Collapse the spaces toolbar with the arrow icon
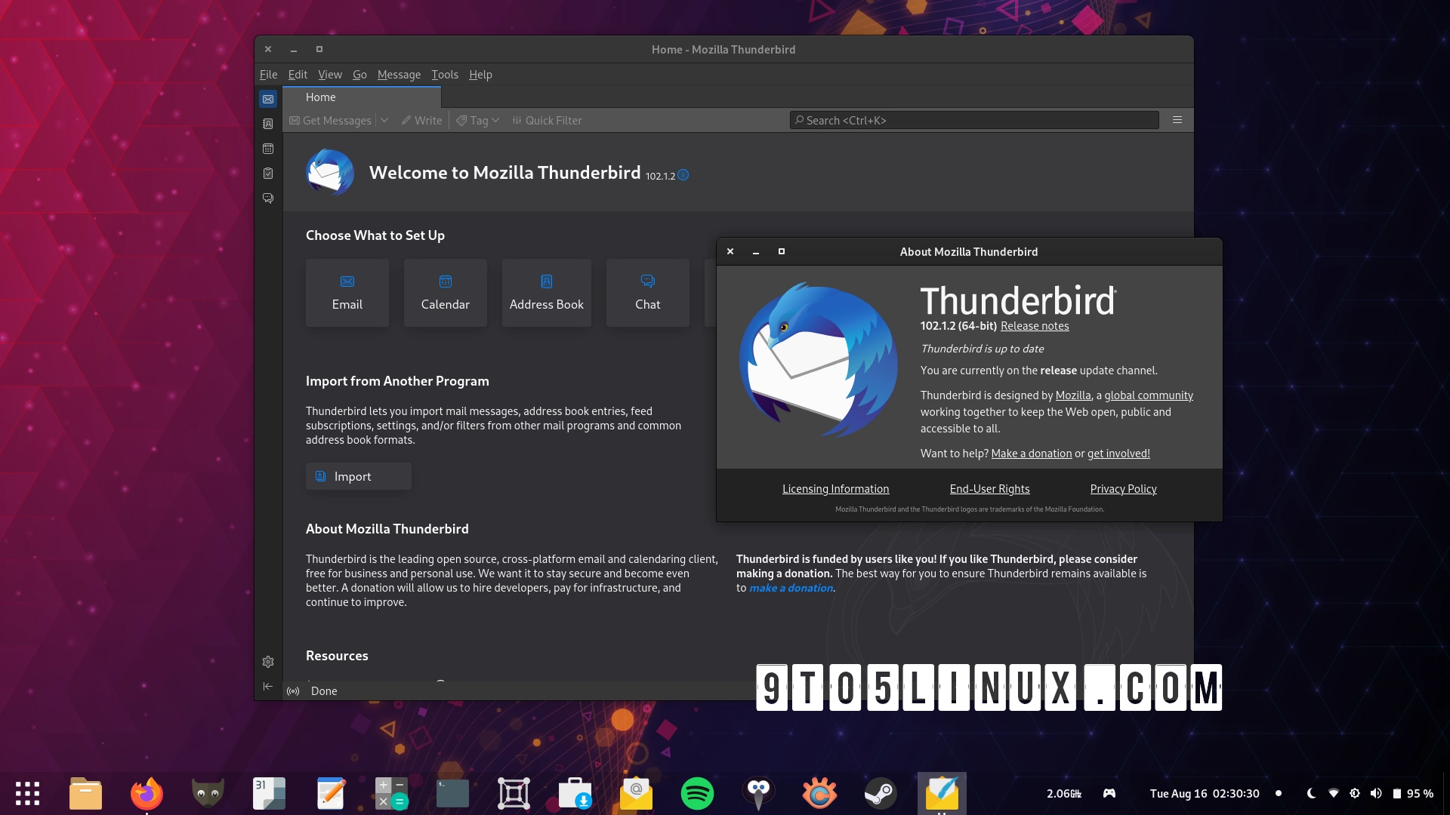This screenshot has height=815, width=1450. point(268,686)
